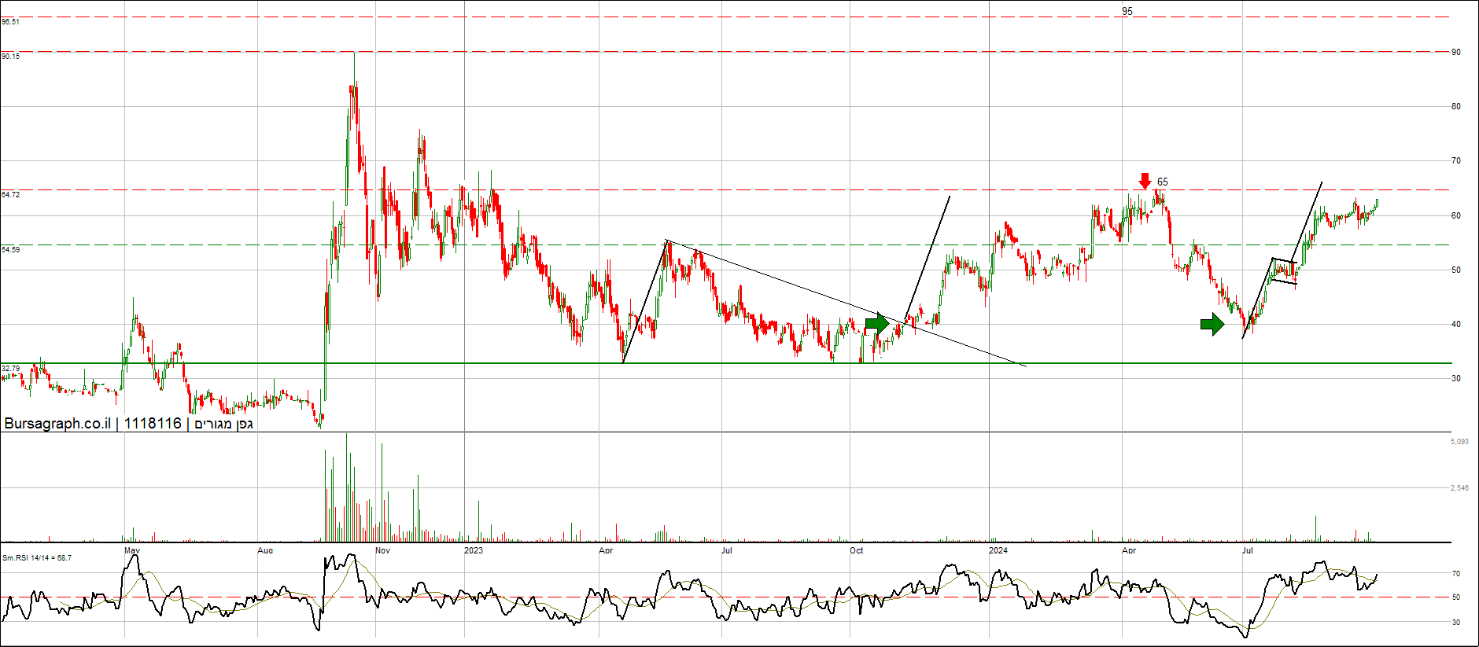The image size is (1479, 647).
Task: Click the 64.72 level label on left
Action: pyautogui.click(x=11, y=194)
